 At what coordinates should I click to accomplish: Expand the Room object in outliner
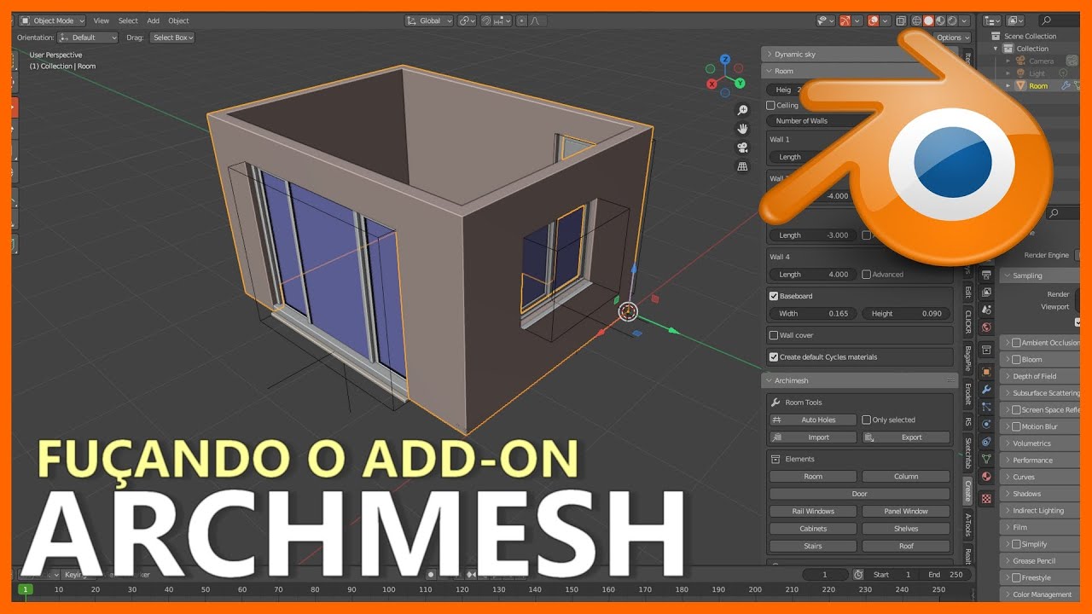point(1008,86)
